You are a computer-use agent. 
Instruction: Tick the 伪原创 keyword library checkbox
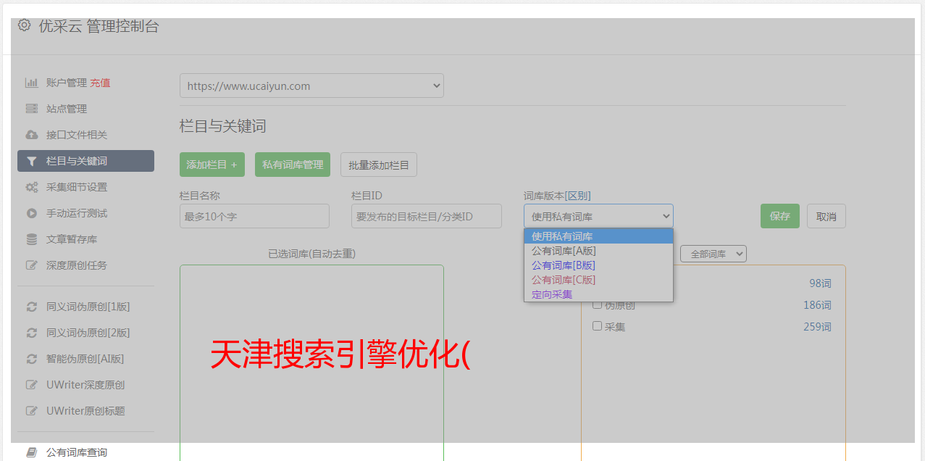tap(598, 304)
